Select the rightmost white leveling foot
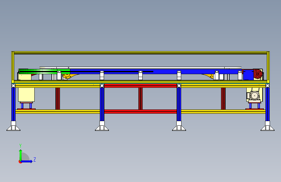Screen dimensions: 281x182 tap(268, 126)
